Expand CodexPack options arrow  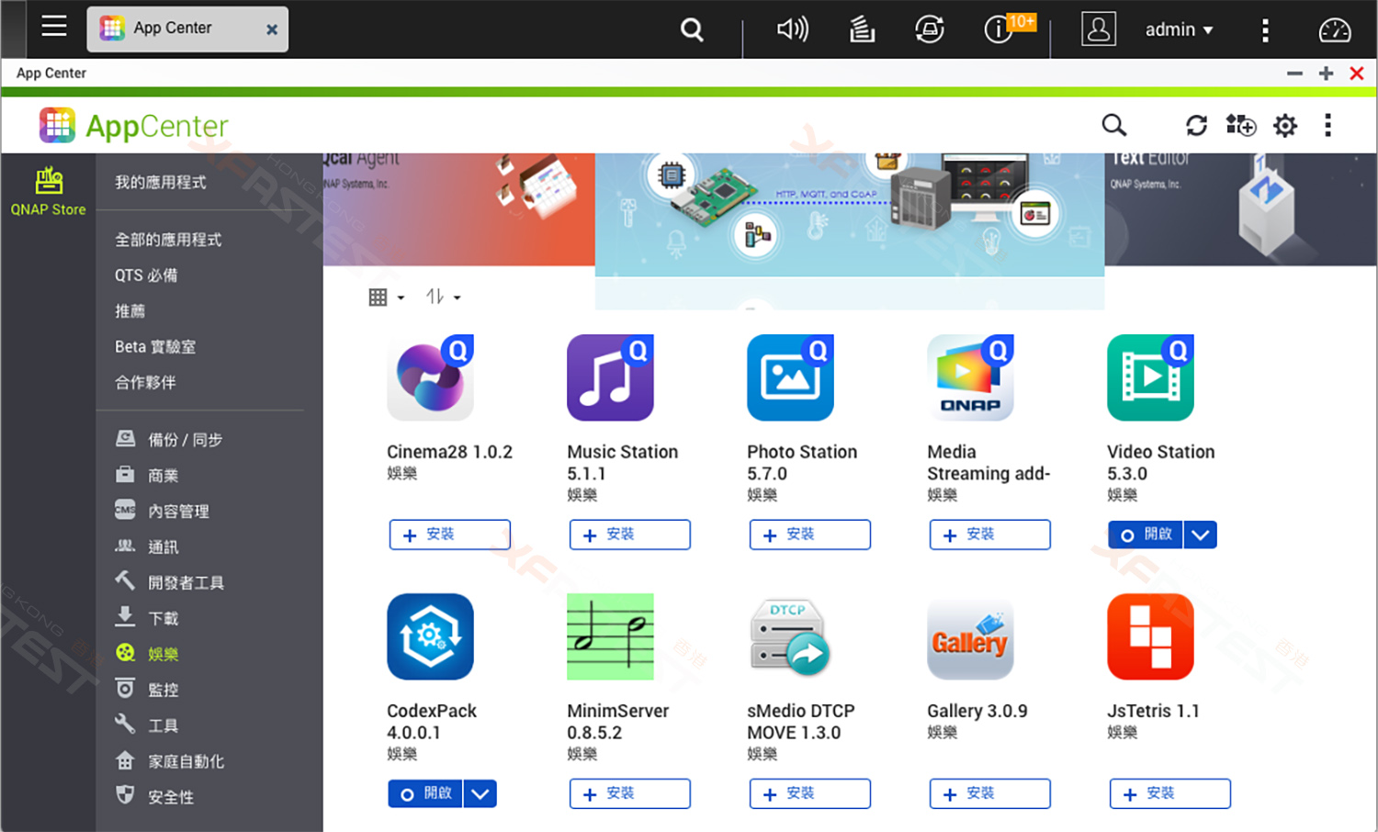480,793
